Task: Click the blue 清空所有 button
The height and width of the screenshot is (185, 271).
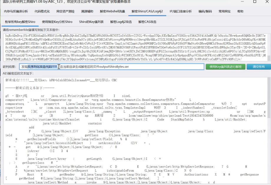Action: [x=259, y=67]
